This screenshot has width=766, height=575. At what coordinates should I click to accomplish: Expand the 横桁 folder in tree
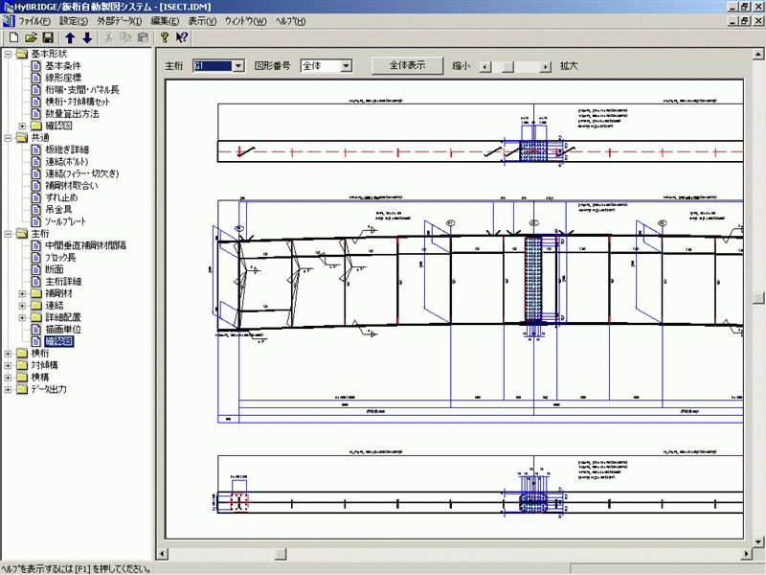[x=9, y=354]
